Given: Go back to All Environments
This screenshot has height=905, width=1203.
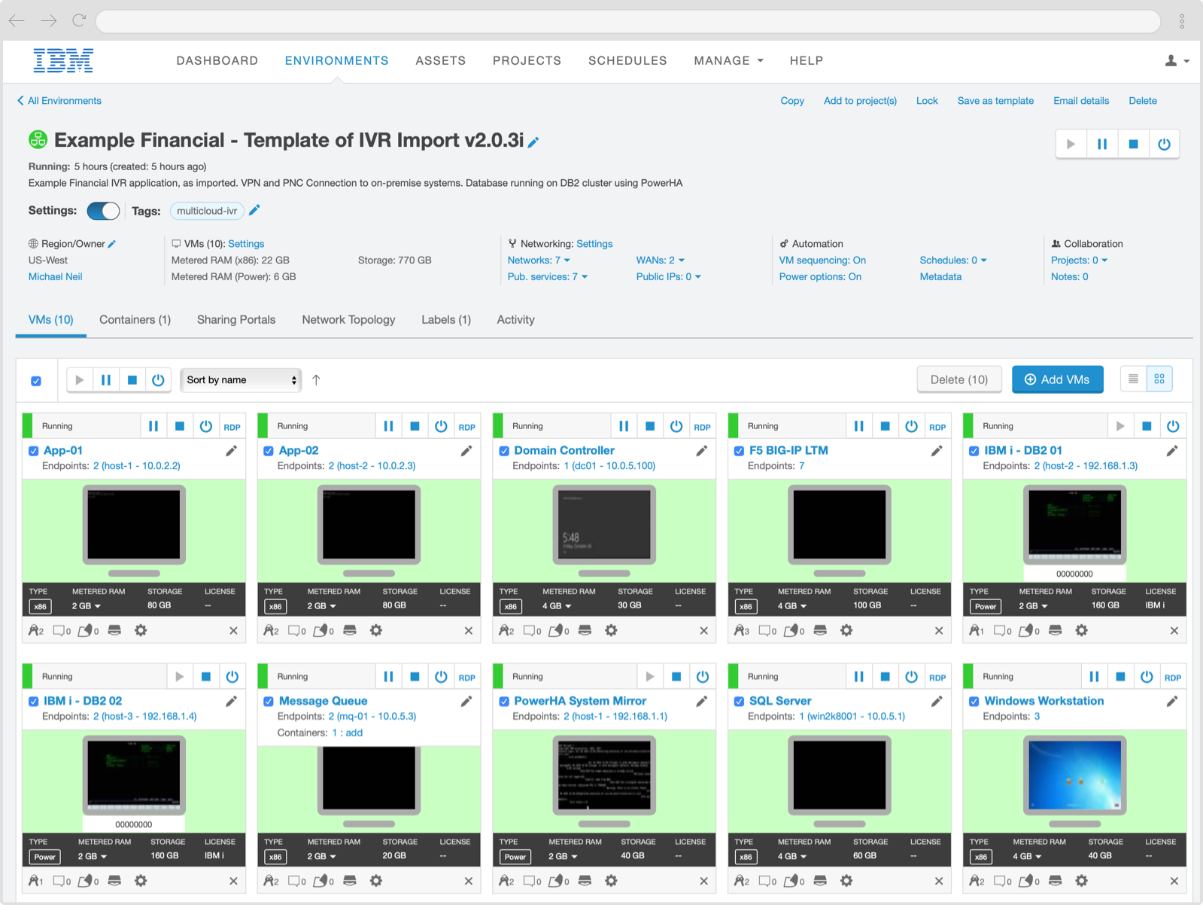Looking at the screenshot, I should [x=59, y=101].
